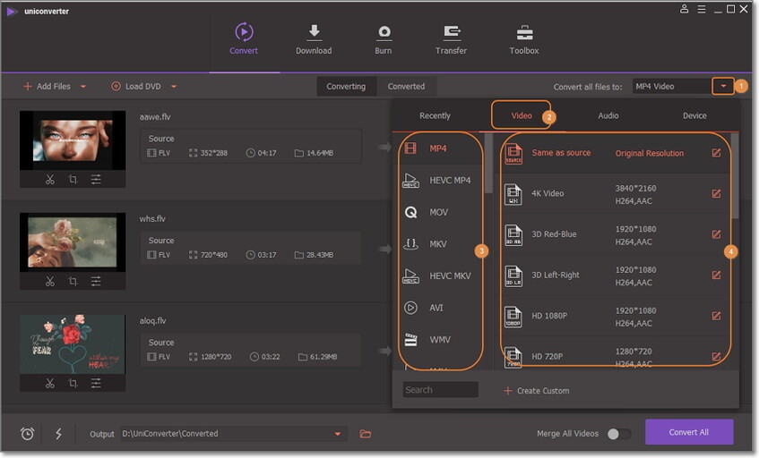Screen dimensions: 759x458
Task: Switch to the Converted tab
Action: pyautogui.click(x=406, y=87)
